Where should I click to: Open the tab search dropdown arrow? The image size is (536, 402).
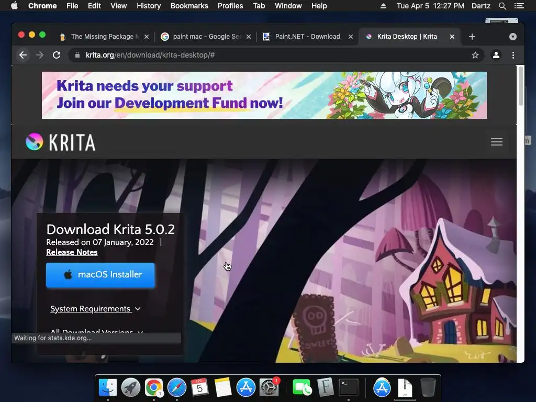(513, 37)
